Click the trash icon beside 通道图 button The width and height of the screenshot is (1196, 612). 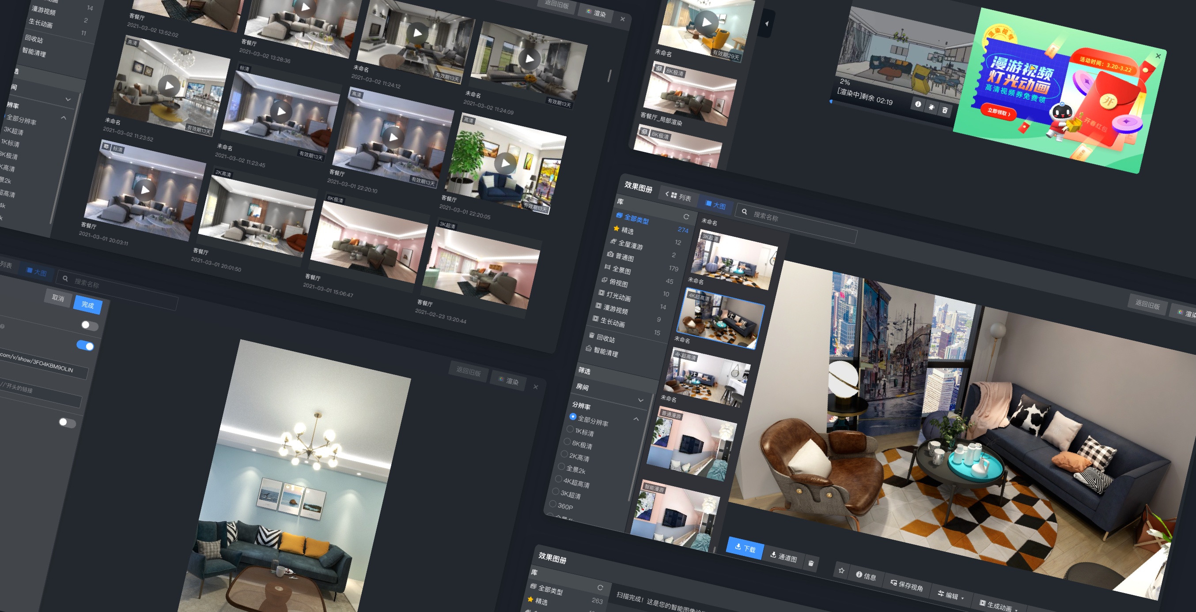811,563
